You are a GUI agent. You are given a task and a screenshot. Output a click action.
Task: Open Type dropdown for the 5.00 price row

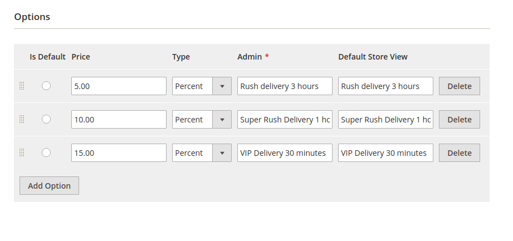click(202, 86)
